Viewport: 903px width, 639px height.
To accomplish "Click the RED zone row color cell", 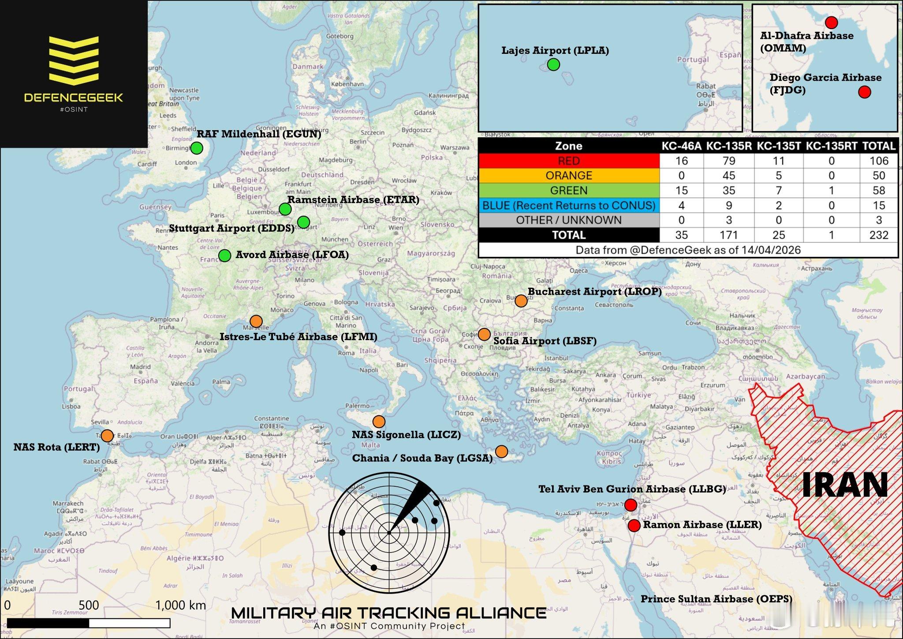I will [568, 161].
